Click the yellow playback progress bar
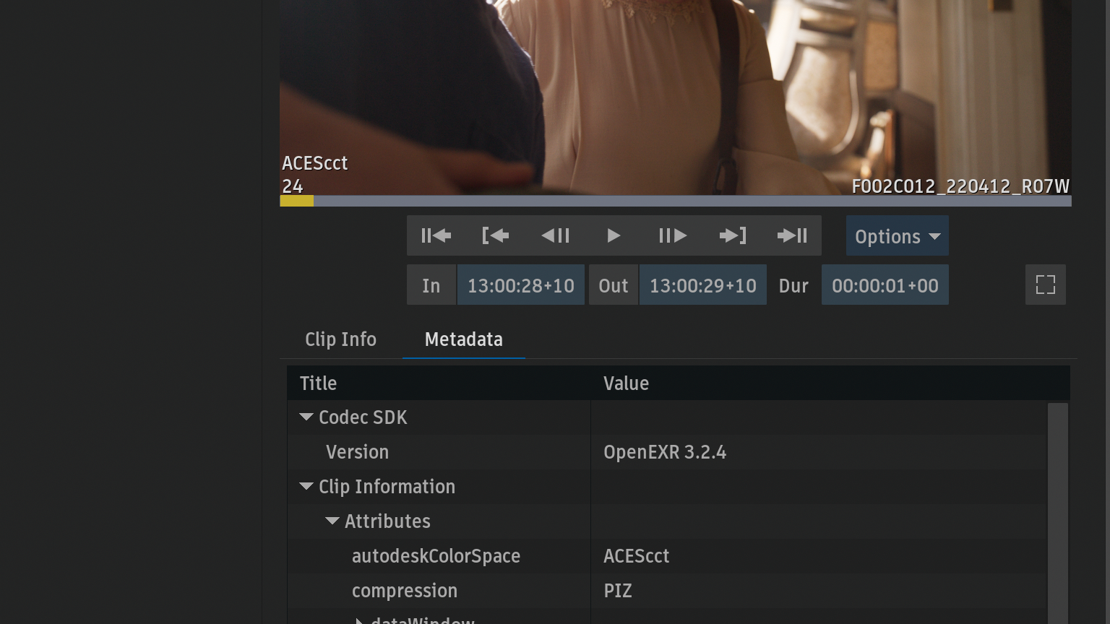This screenshot has height=624, width=1110. point(296,201)
